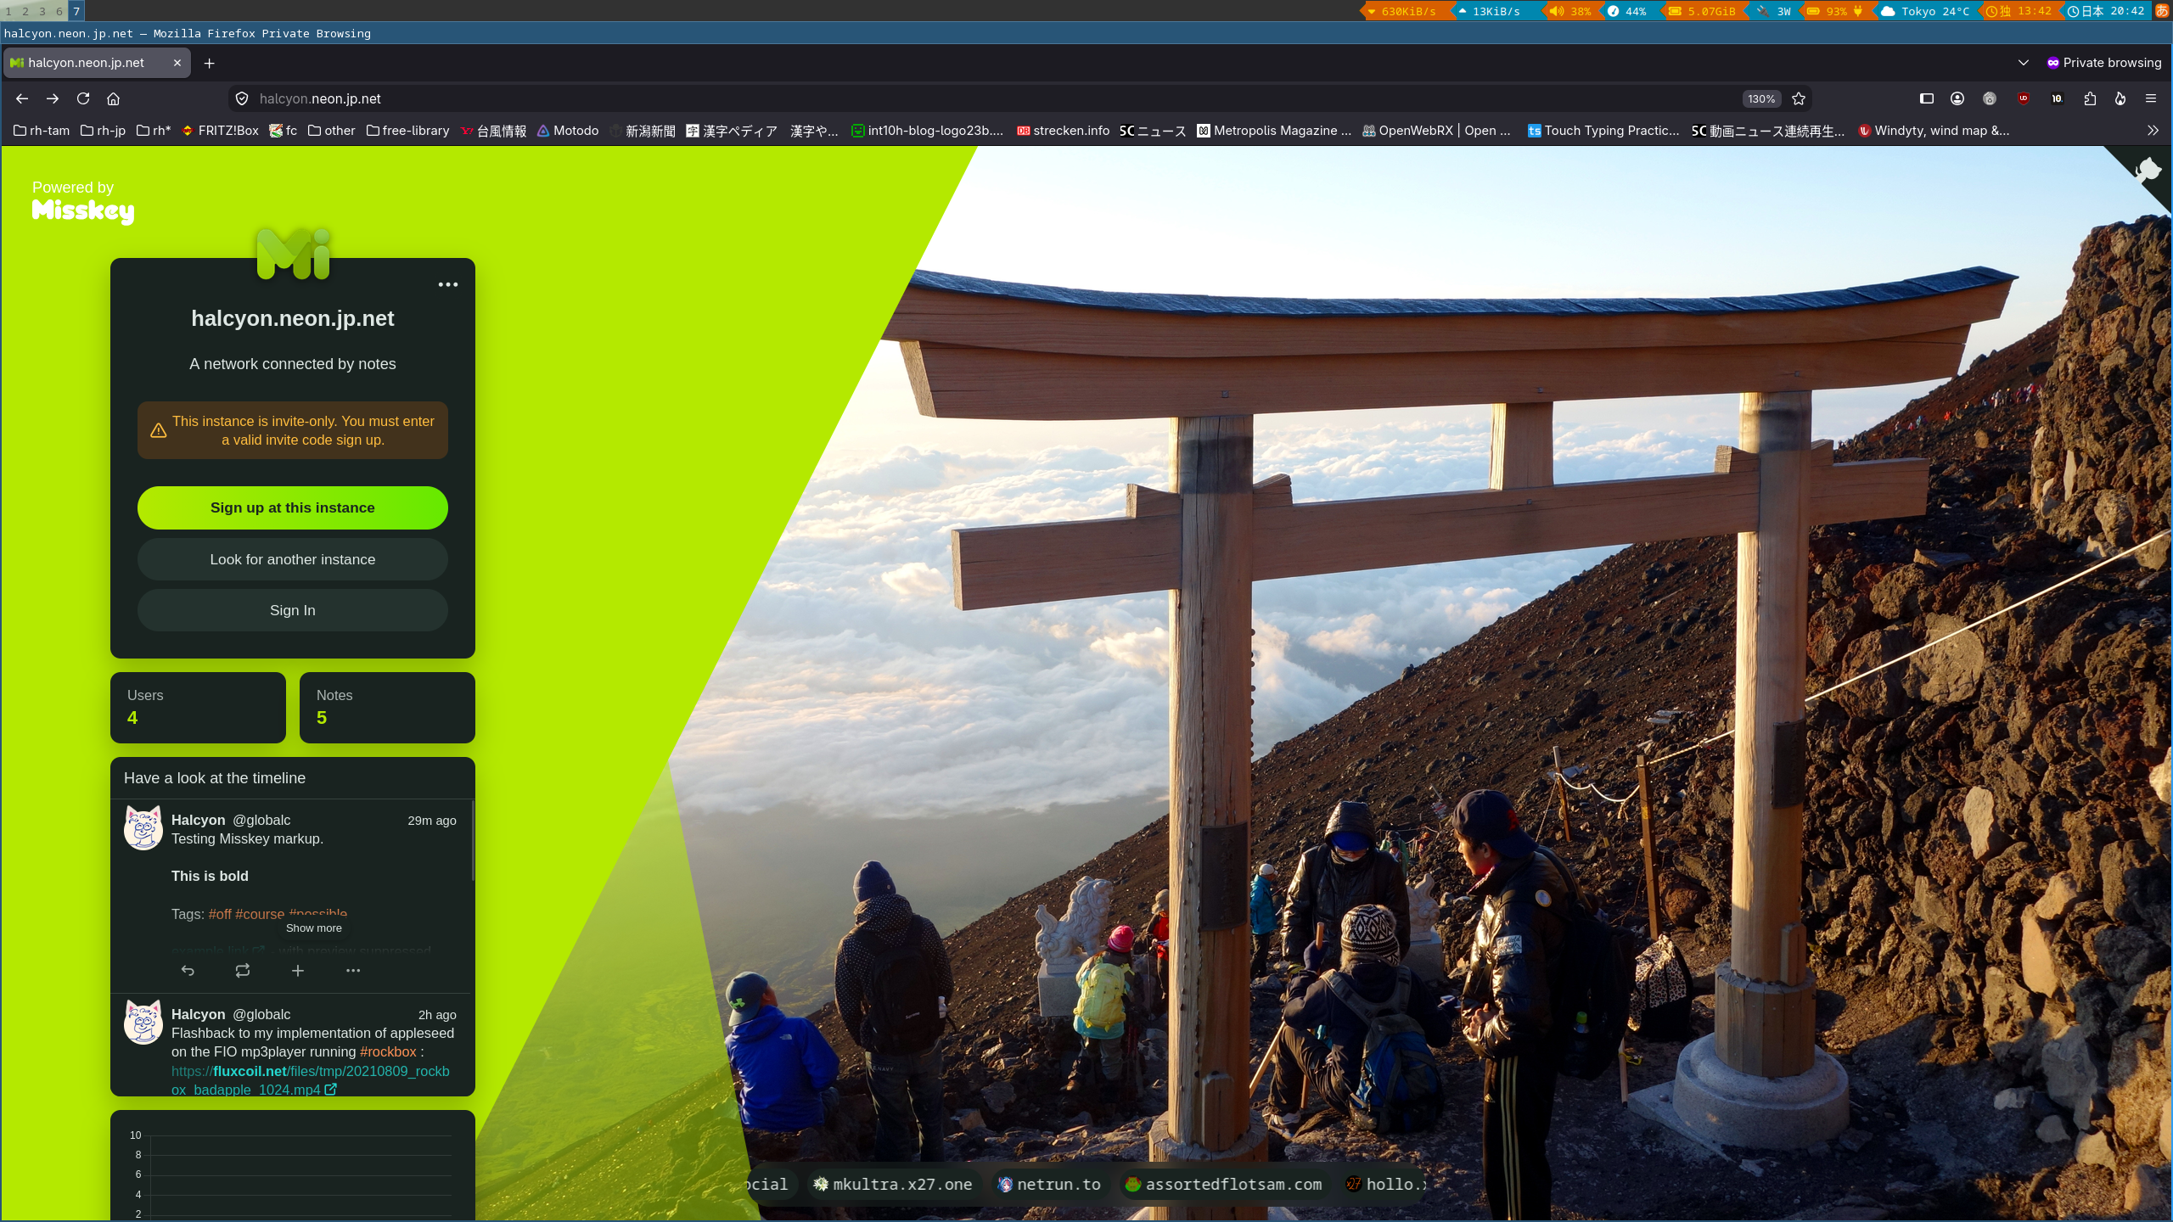The image size is (2173, 1222).
Task: Click the Sign In button
Action: click(293, 610)
